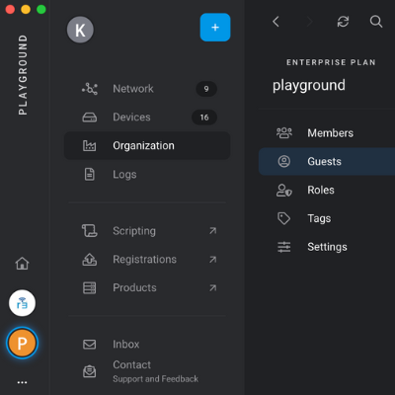The width and height of the screenshot is (395, 395).
Task: Click the forward arrow icon
Action: coord(309,22)
